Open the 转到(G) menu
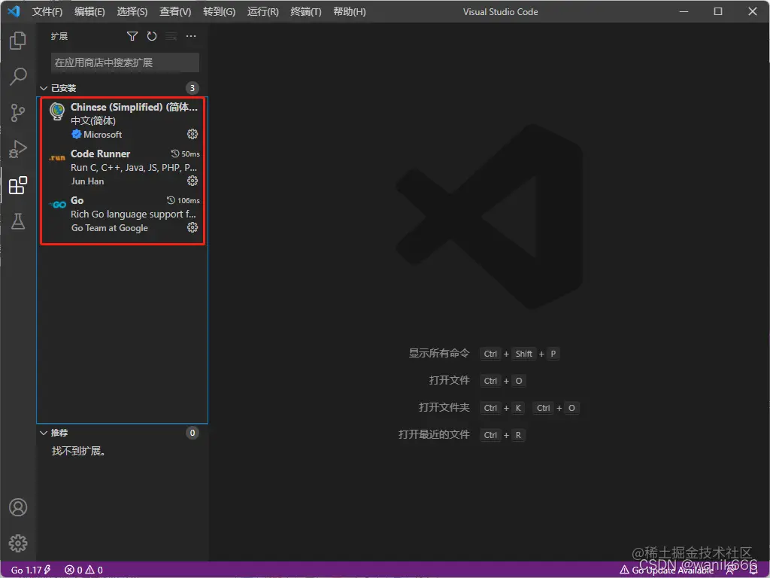The height and width of the screenshot is (578, 770). (219, 11)
